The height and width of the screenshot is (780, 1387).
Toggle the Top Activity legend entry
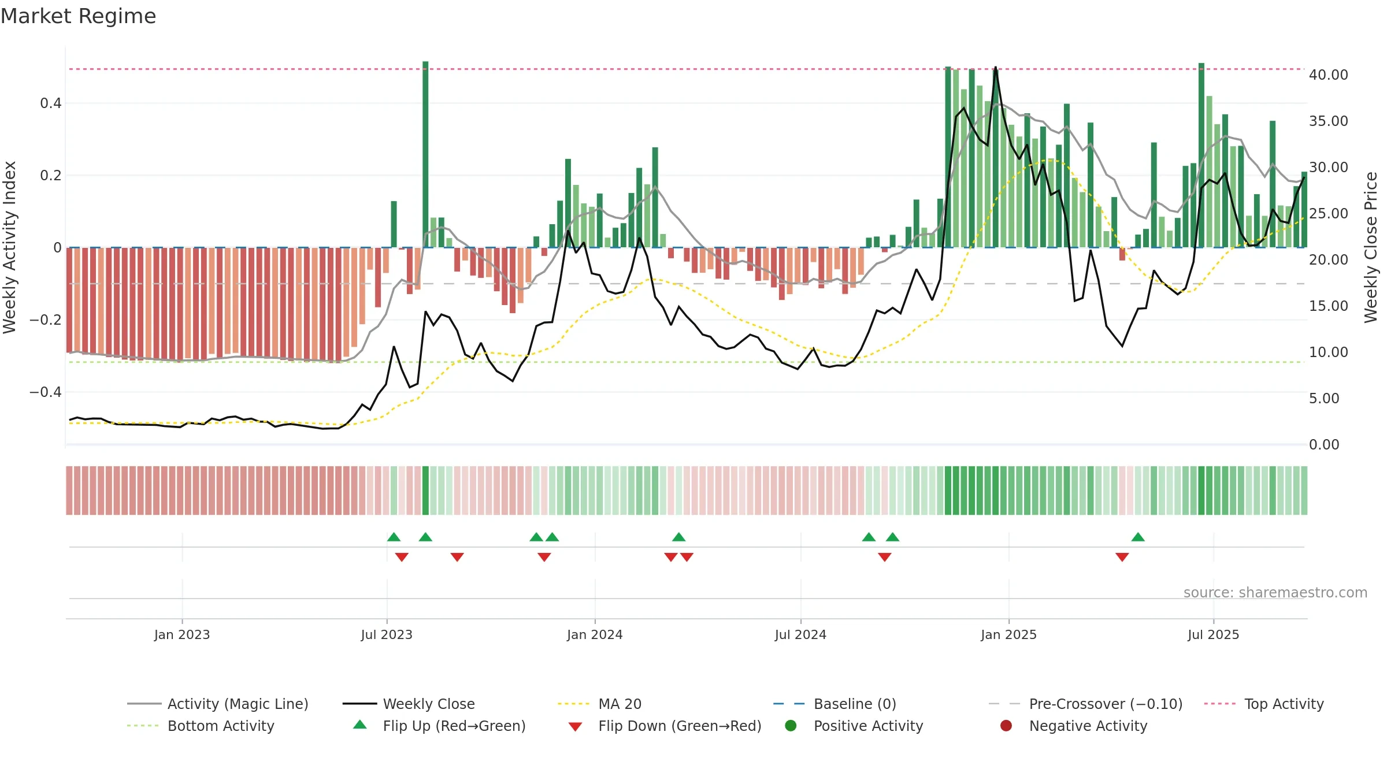coord(1264,704)
